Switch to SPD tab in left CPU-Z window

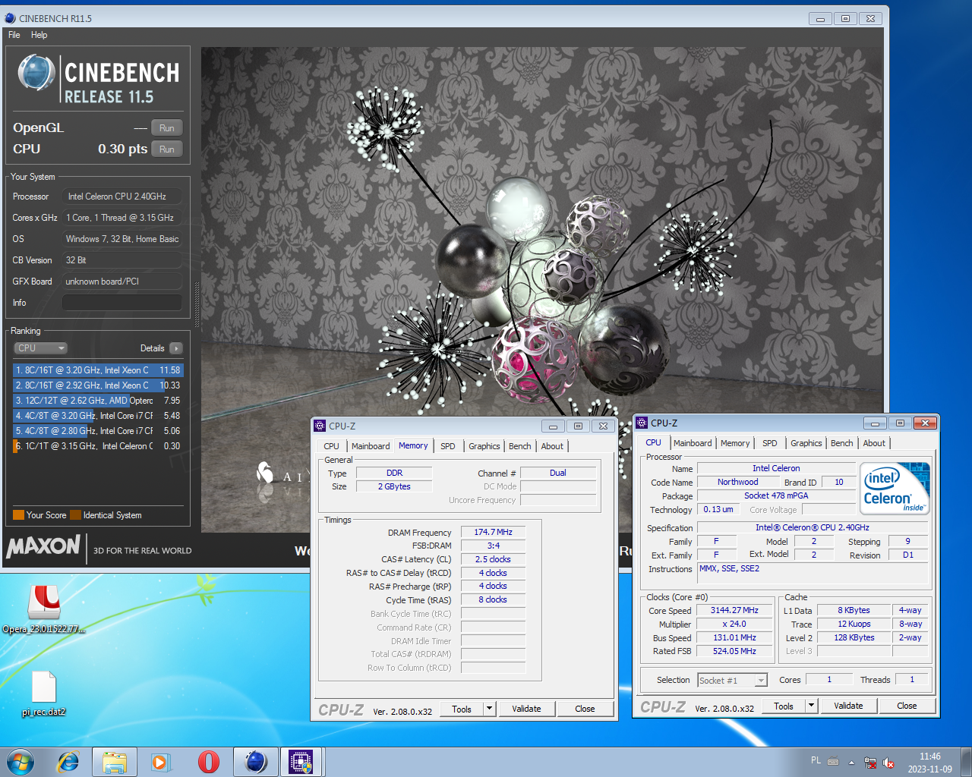pos(448,446)
